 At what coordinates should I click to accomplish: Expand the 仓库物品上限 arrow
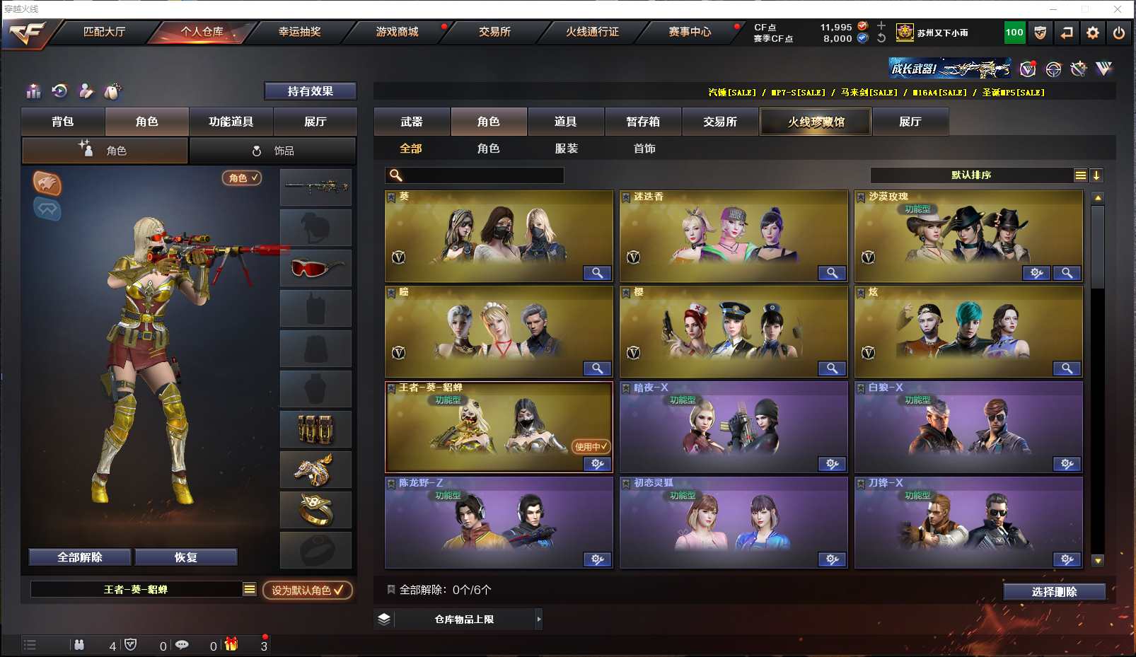[538, 620]
